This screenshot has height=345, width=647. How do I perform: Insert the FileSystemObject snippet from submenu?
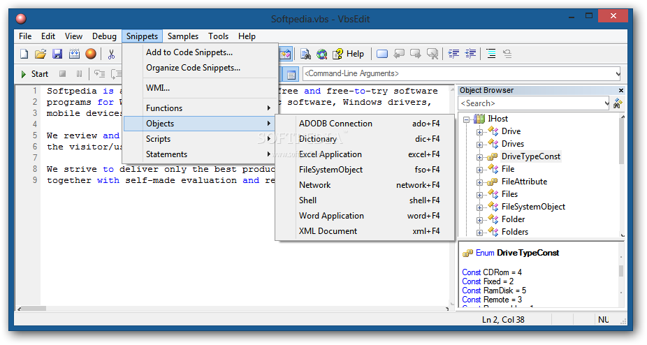(365, 170)
